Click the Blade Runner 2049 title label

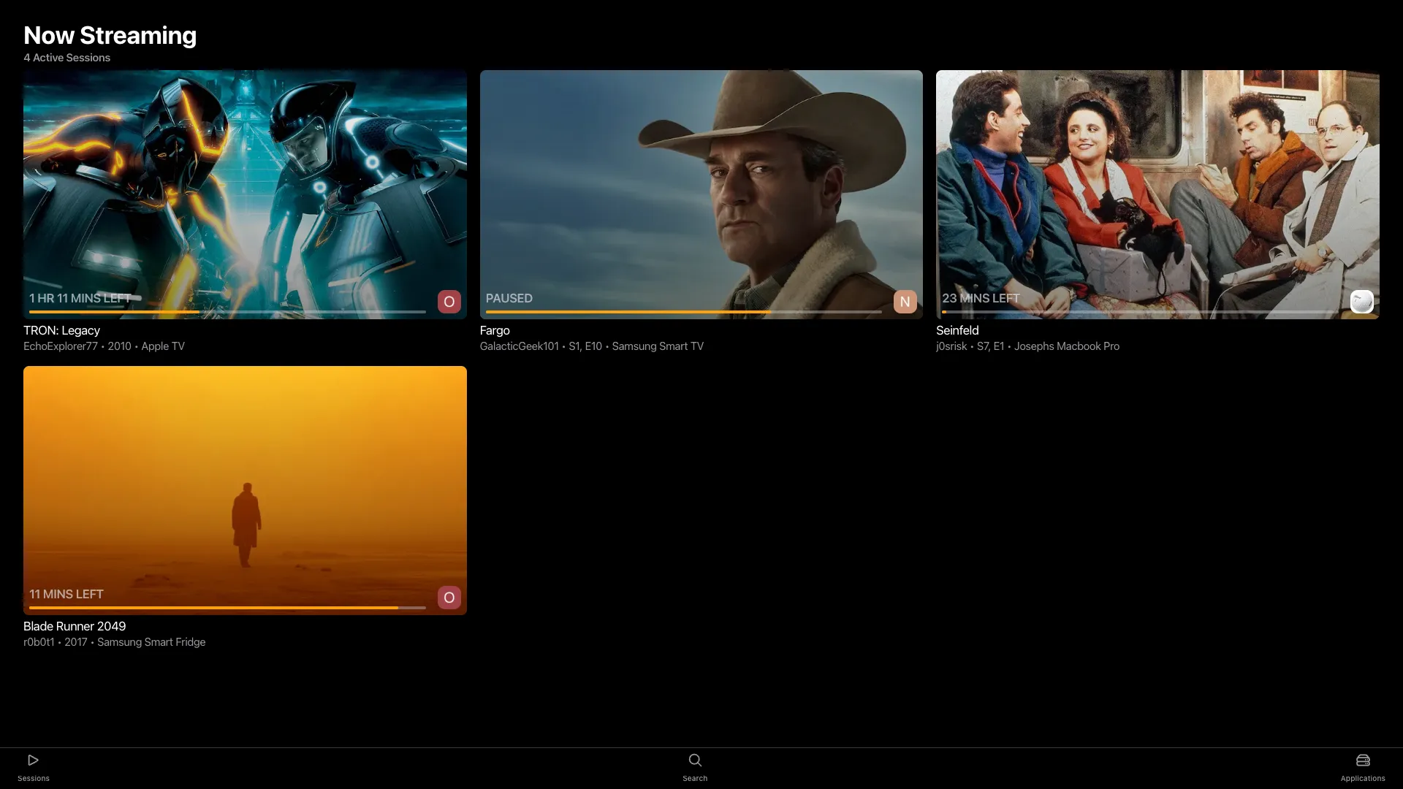75,626
